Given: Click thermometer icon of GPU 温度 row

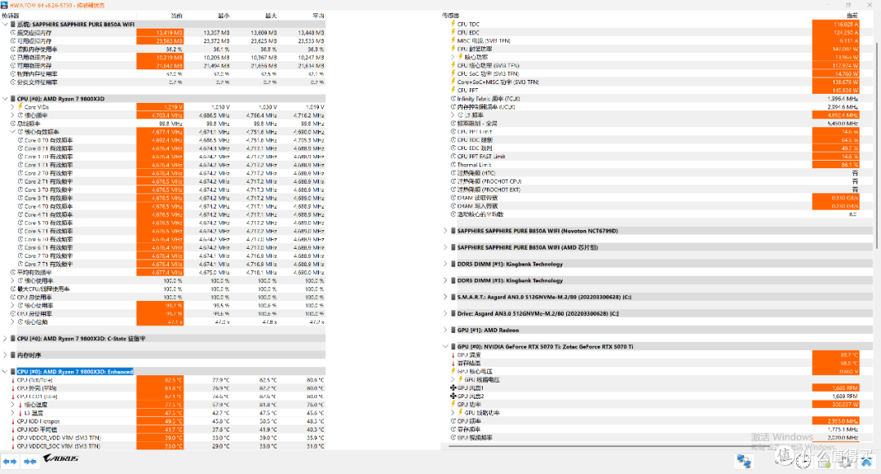Looking at the screenshot, I should [453, 355].
